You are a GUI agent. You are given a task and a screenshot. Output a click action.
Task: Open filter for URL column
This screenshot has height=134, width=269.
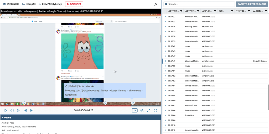click(232, 11)
